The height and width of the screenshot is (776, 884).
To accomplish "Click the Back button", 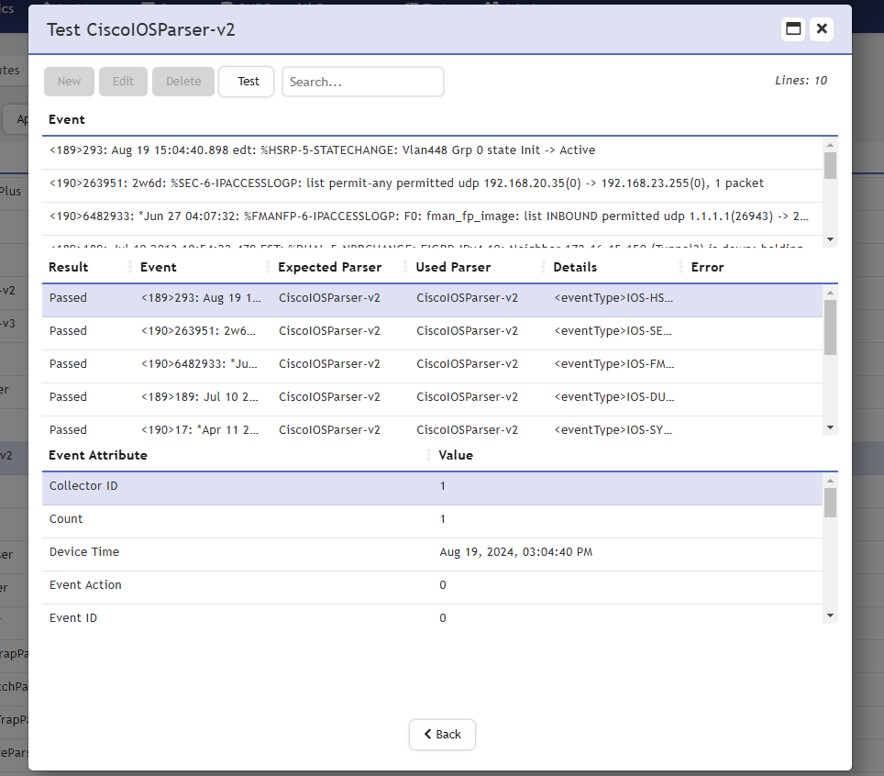I will coord(442,734).
